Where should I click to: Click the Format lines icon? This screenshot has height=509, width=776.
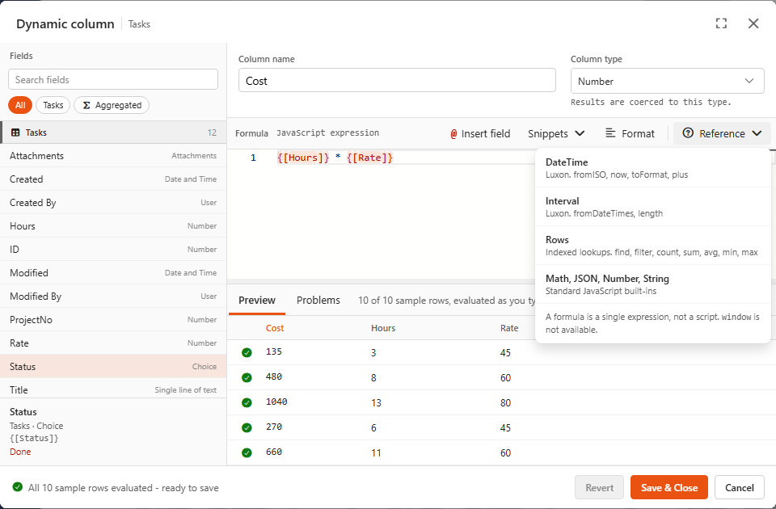point(611,133)
